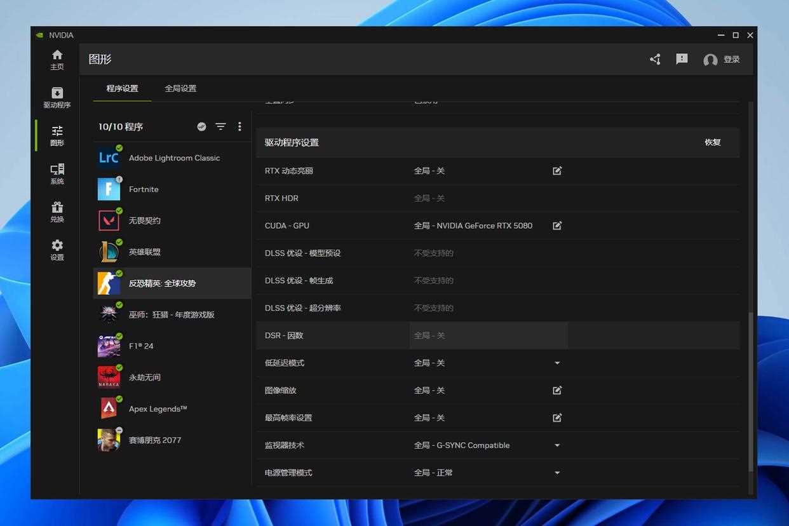Click the 恢复 restore button
This screenshot has height=526, width=789.
coord(713,142)
